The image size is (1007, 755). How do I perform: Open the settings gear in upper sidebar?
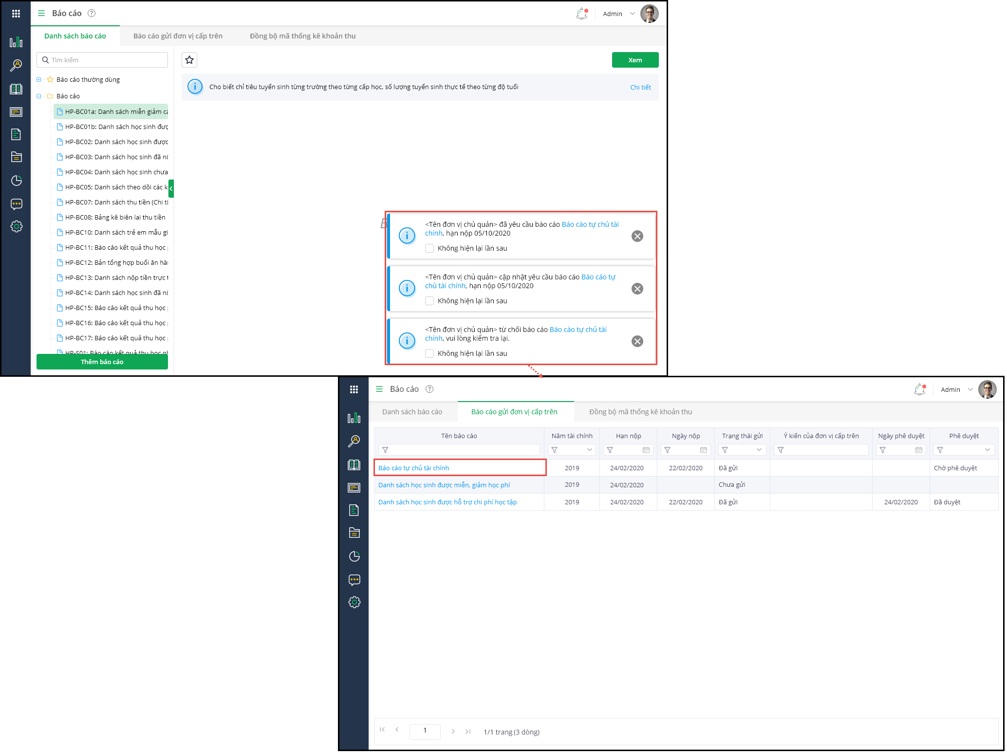tap(17, 226)
